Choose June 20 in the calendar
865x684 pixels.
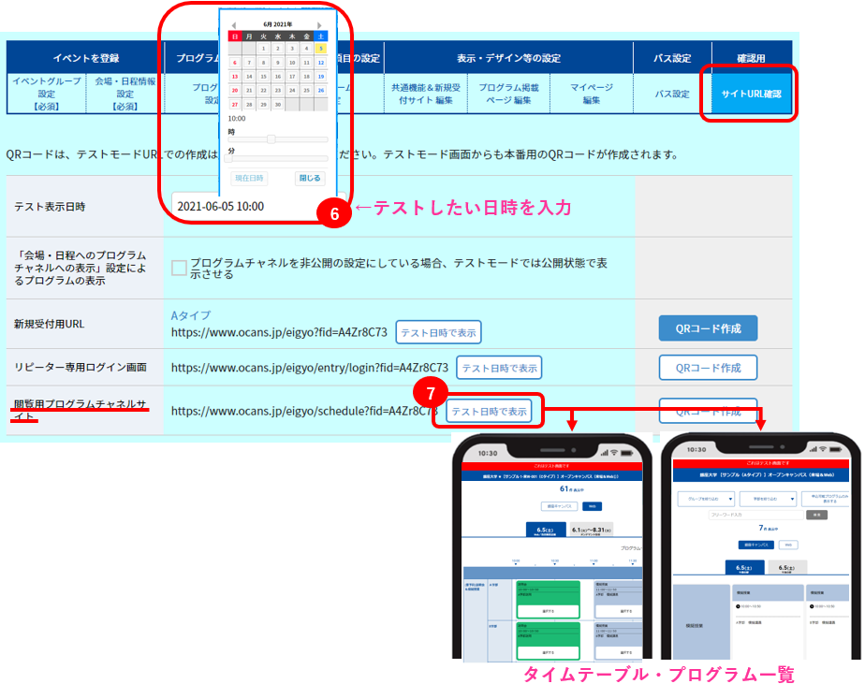pyautogui.click(x=235, y=90)
